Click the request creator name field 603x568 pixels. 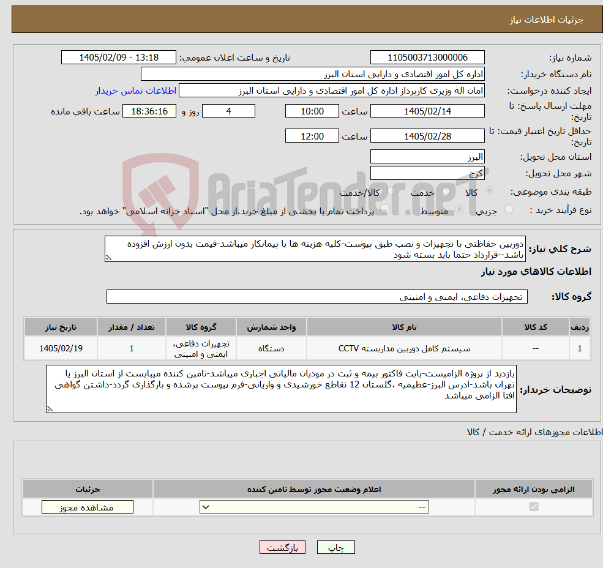pyautogui.click(x=331, y=91)
